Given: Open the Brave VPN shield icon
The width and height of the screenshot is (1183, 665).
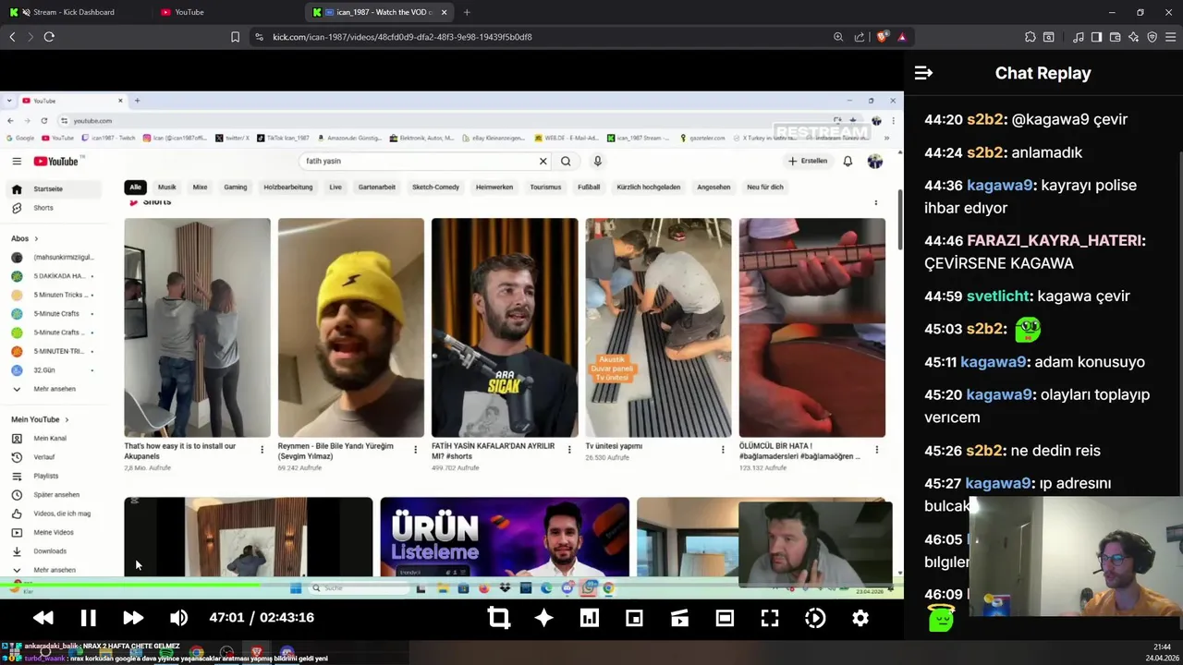Looking at the screenshot, I should pyautogui.click(x=1152, y=37).
